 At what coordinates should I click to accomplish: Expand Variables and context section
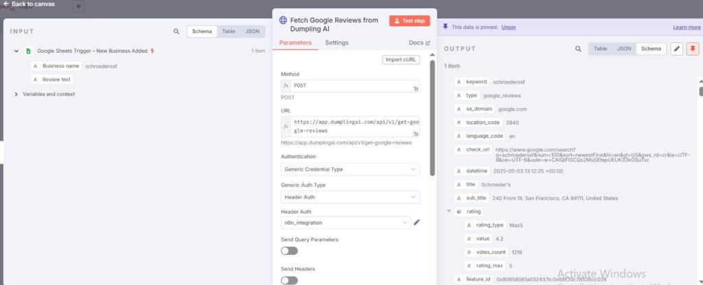pyautogui.click(x=16, y=95)
